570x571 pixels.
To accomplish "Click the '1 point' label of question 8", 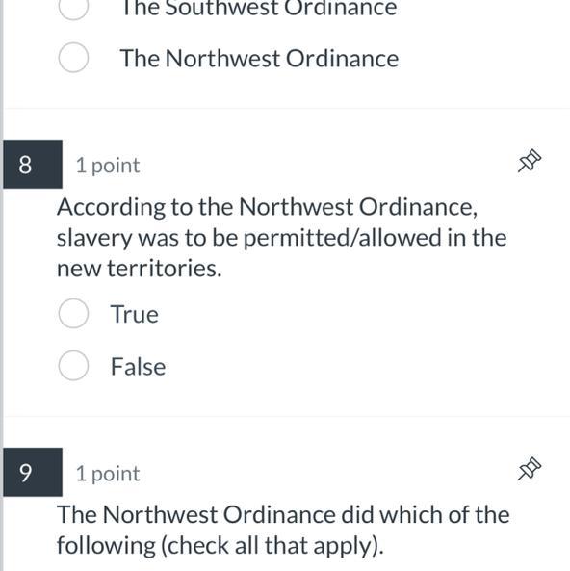I will point(108,166).
